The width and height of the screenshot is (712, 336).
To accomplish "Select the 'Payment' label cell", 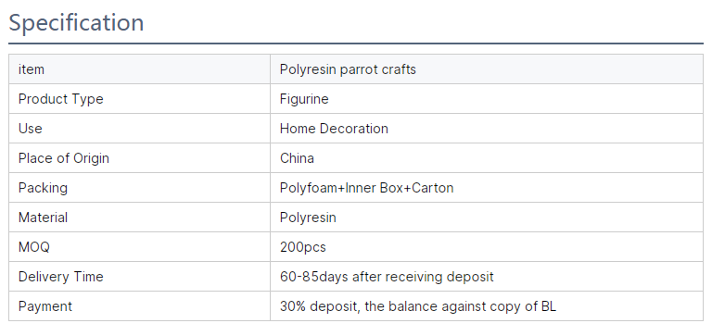I will coord(139,306).
